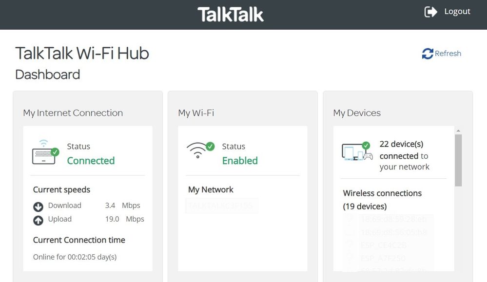Click the Upload arrow icon under Current speeds
Viewport: 487px width, 282px height.
click(38, 220)
